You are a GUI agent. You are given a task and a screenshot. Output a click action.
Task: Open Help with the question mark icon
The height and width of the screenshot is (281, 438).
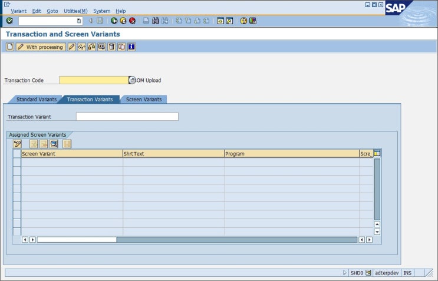(x=243, y=21)
